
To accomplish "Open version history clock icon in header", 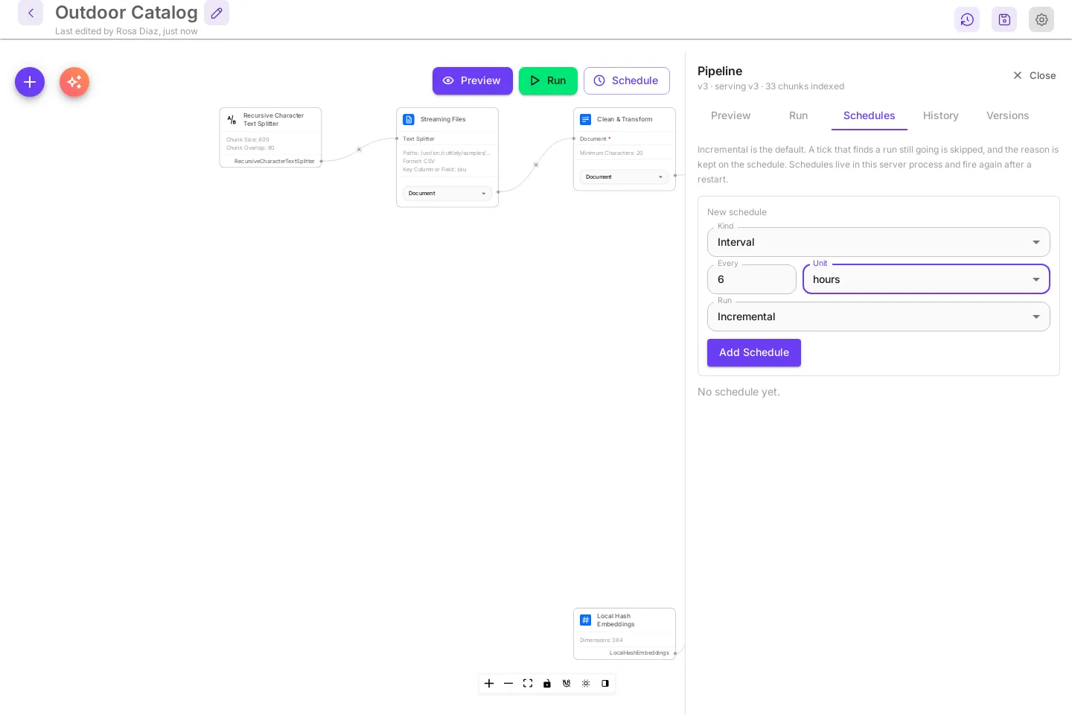I will pos(967,19).
